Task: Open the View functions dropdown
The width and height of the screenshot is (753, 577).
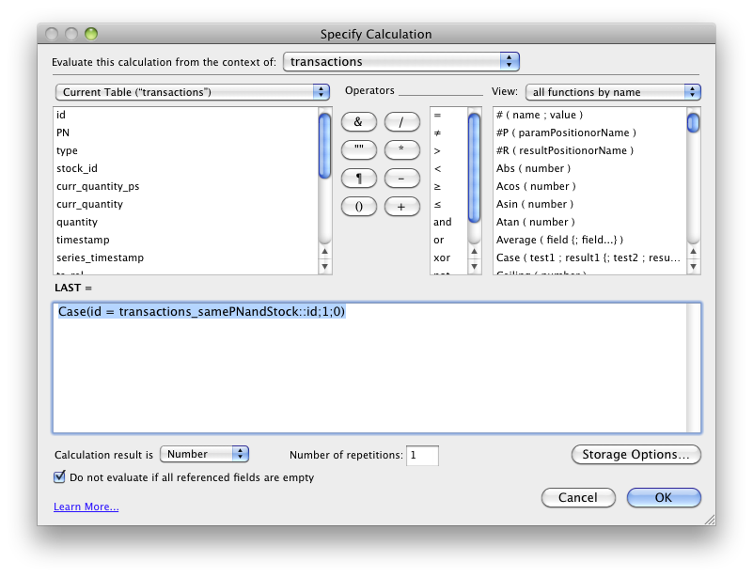Action: (613, 92)
